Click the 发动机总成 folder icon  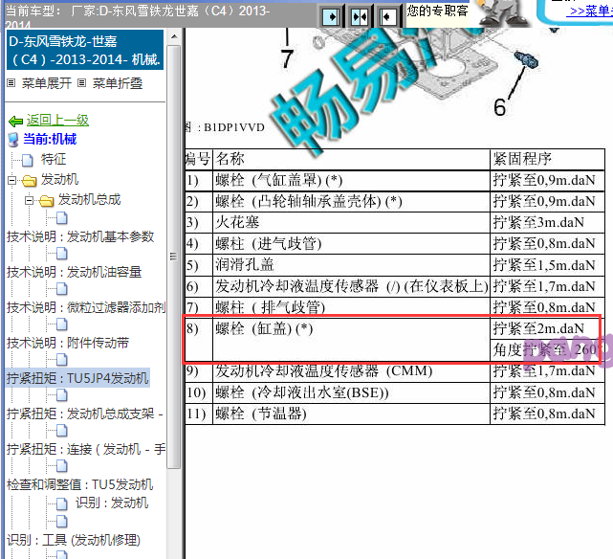[46, 201]
